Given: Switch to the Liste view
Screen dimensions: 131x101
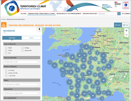Looking at the screenshot, I should coord(126,25).
